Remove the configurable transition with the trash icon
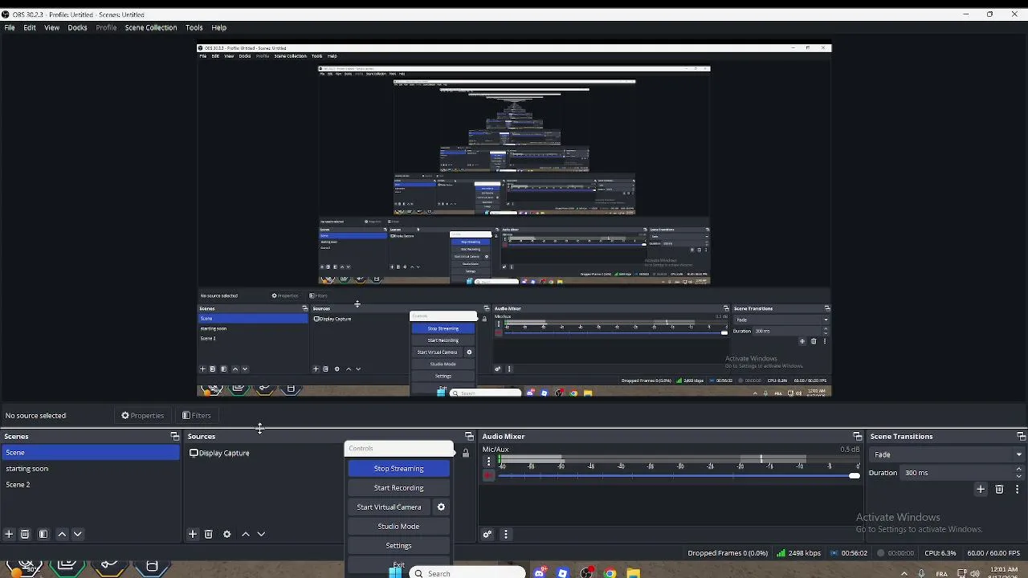This screenshot has height=578, width=1028. point(999,490)
